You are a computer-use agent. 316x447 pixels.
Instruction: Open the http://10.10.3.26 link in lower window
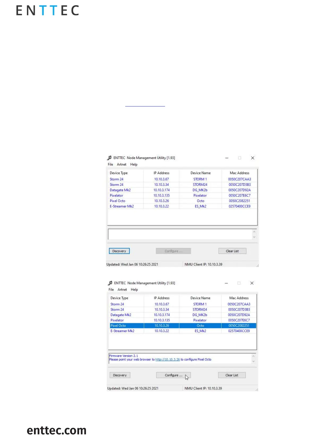(x=167, y=360)
